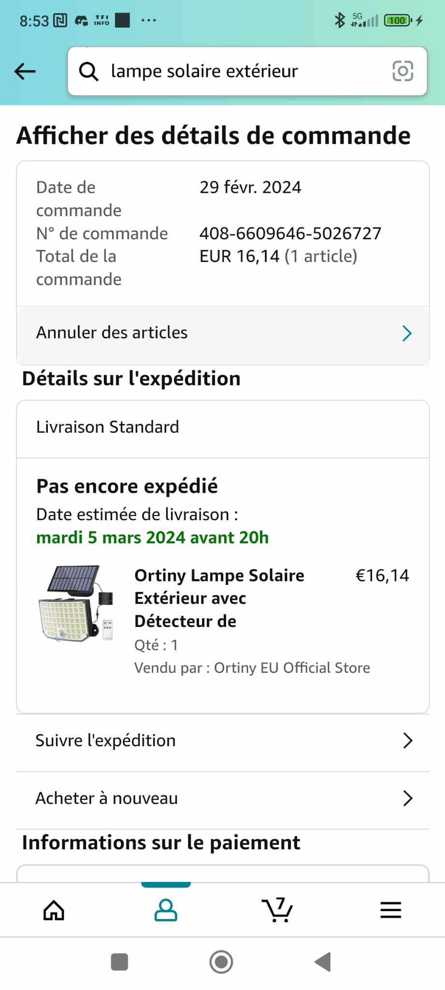Viewport: 445px width, 990px height.
Task: Tap the back arrow beside search bar
Action: click(x=25, y=72)
